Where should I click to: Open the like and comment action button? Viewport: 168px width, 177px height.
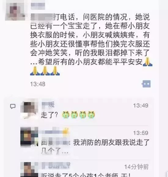coord(146,84)
